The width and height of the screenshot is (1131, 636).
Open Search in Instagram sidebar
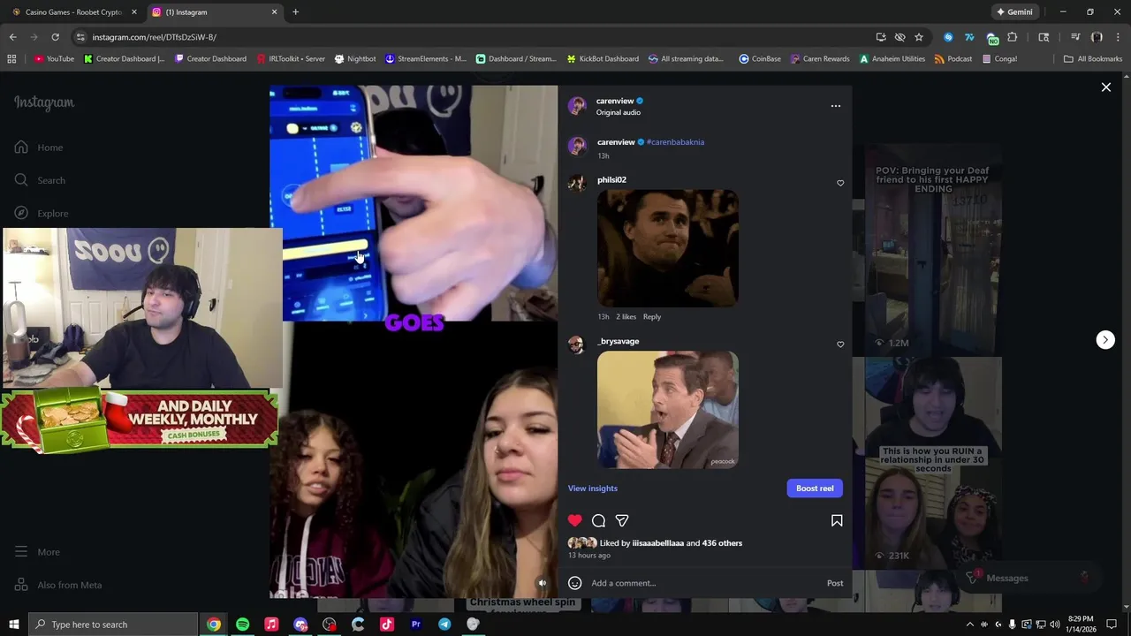(x=40, y=180)
